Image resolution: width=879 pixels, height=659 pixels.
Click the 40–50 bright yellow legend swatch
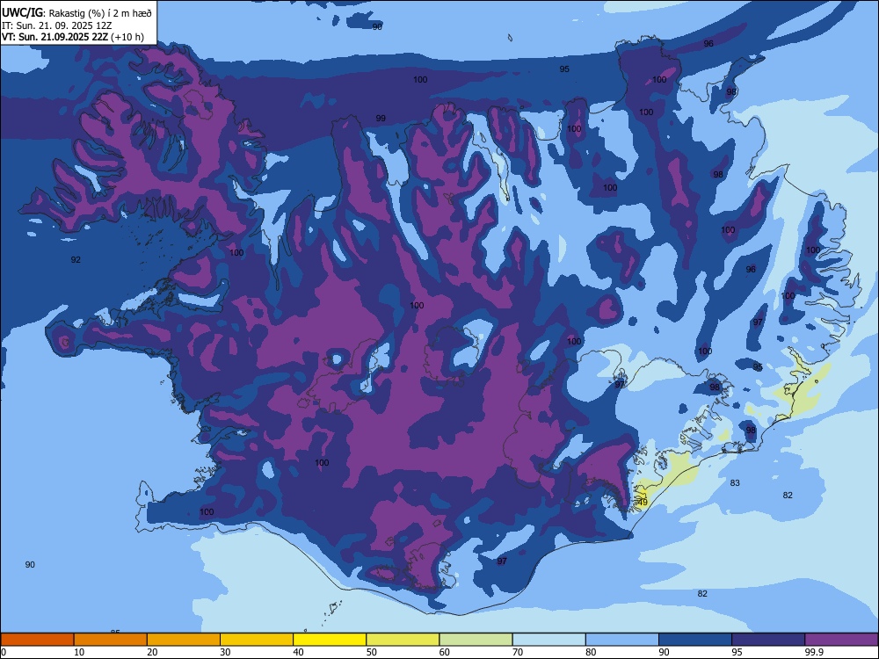click(330, 640)
